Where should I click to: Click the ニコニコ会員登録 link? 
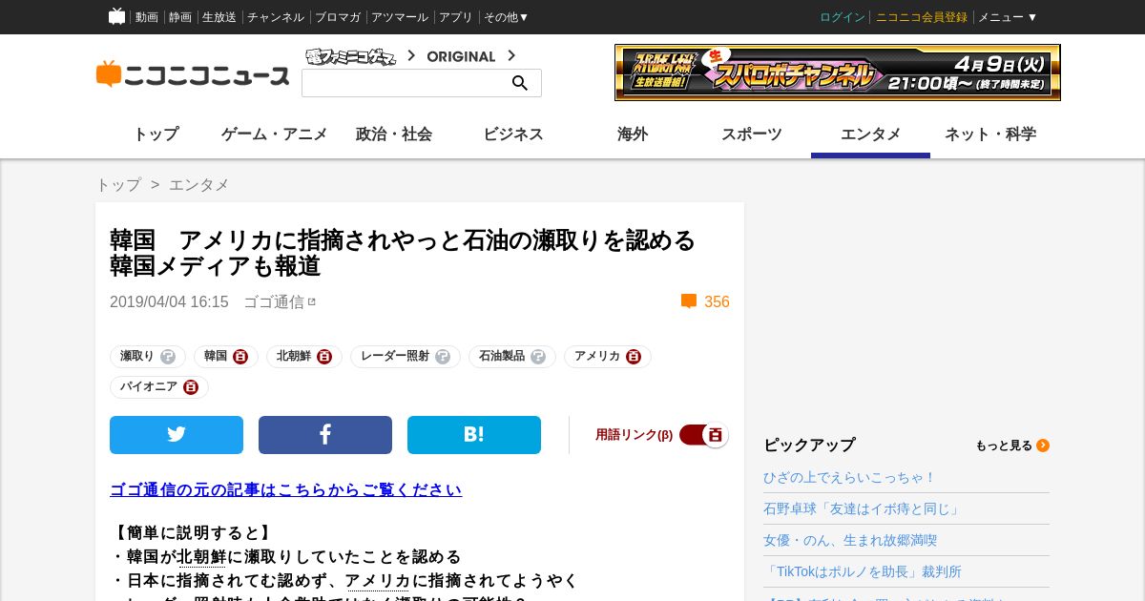pos(922,17)
